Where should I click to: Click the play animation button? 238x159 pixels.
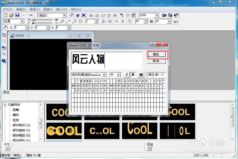pos(117,21)
